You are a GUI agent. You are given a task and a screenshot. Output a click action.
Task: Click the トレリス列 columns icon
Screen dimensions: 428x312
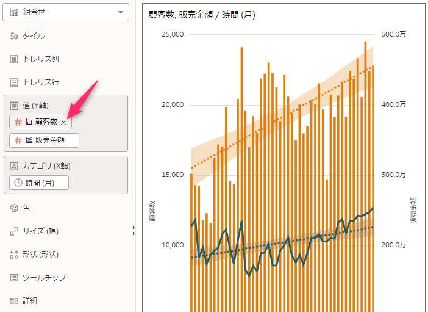click(14, 59)
